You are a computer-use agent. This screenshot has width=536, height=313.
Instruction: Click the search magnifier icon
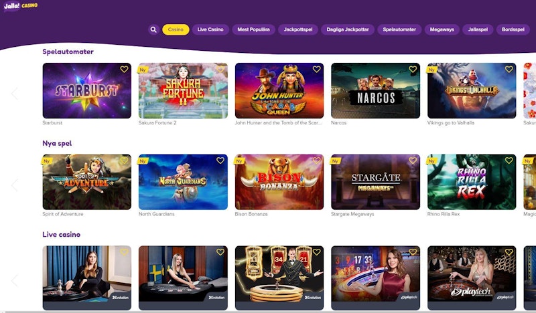(153, 29)
